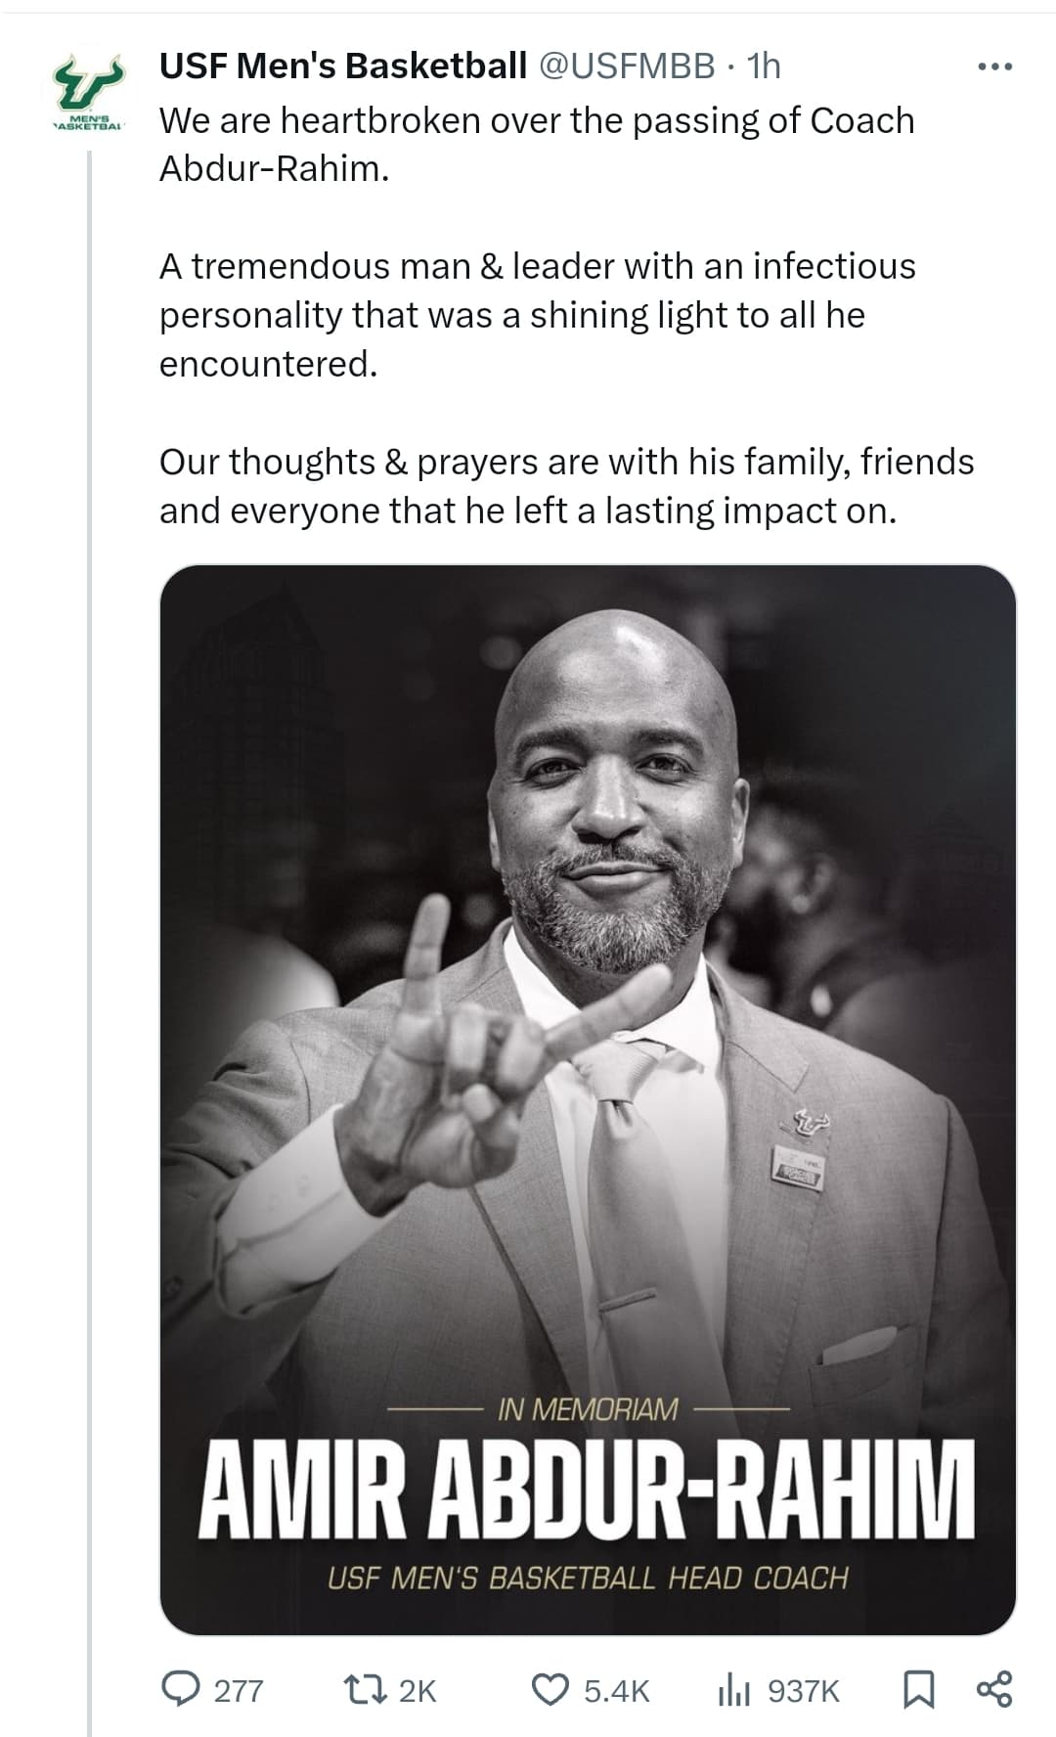This screenshot has width=1056, height=1737.
Task: Click the "Our thoughts & prayers" paragraph
Action: point(565,485)
